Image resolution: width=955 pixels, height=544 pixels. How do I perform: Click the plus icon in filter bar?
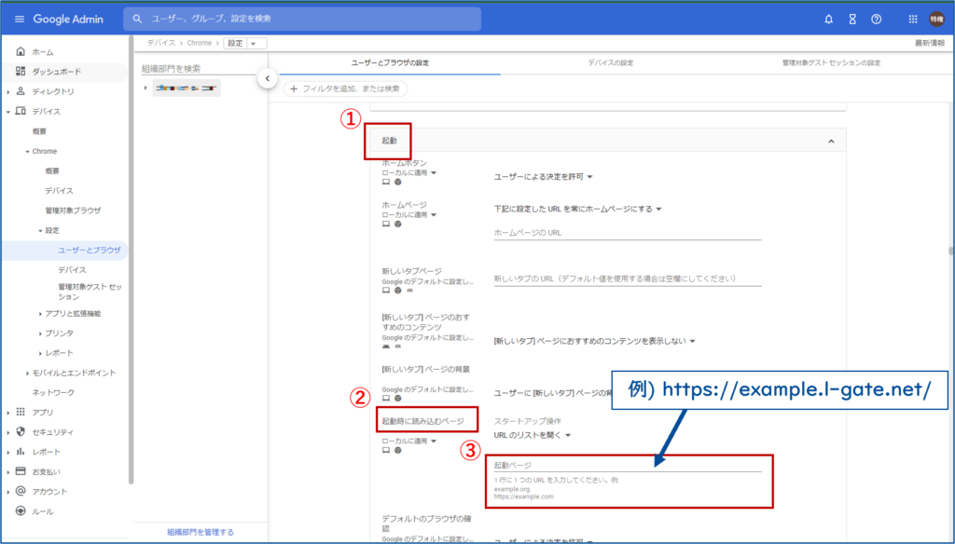(294, 88)
